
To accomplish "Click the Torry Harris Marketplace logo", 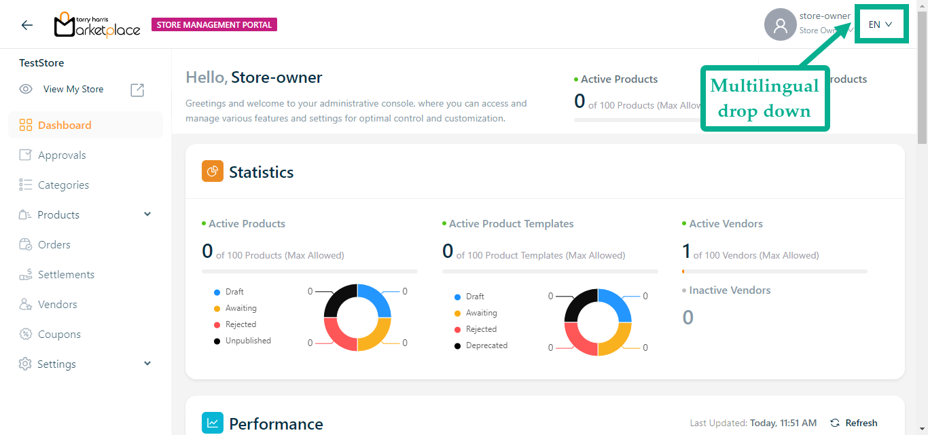I will coord(97,25).
